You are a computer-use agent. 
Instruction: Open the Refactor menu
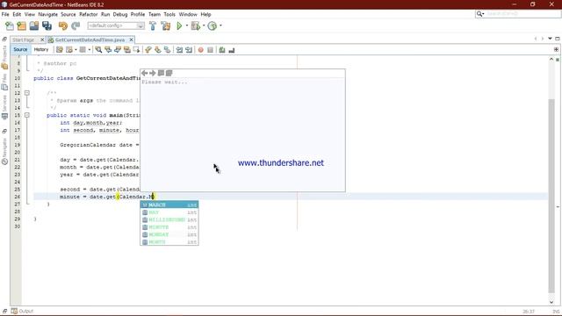[x=88, y=14]
